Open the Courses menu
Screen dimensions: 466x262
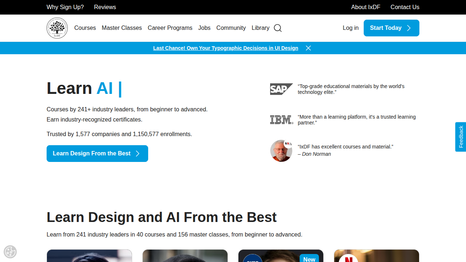coord(85,28)
